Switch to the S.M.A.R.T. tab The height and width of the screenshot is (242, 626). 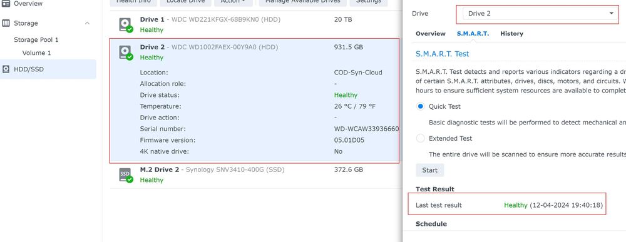pyautogui.click(x=473, y=34)
